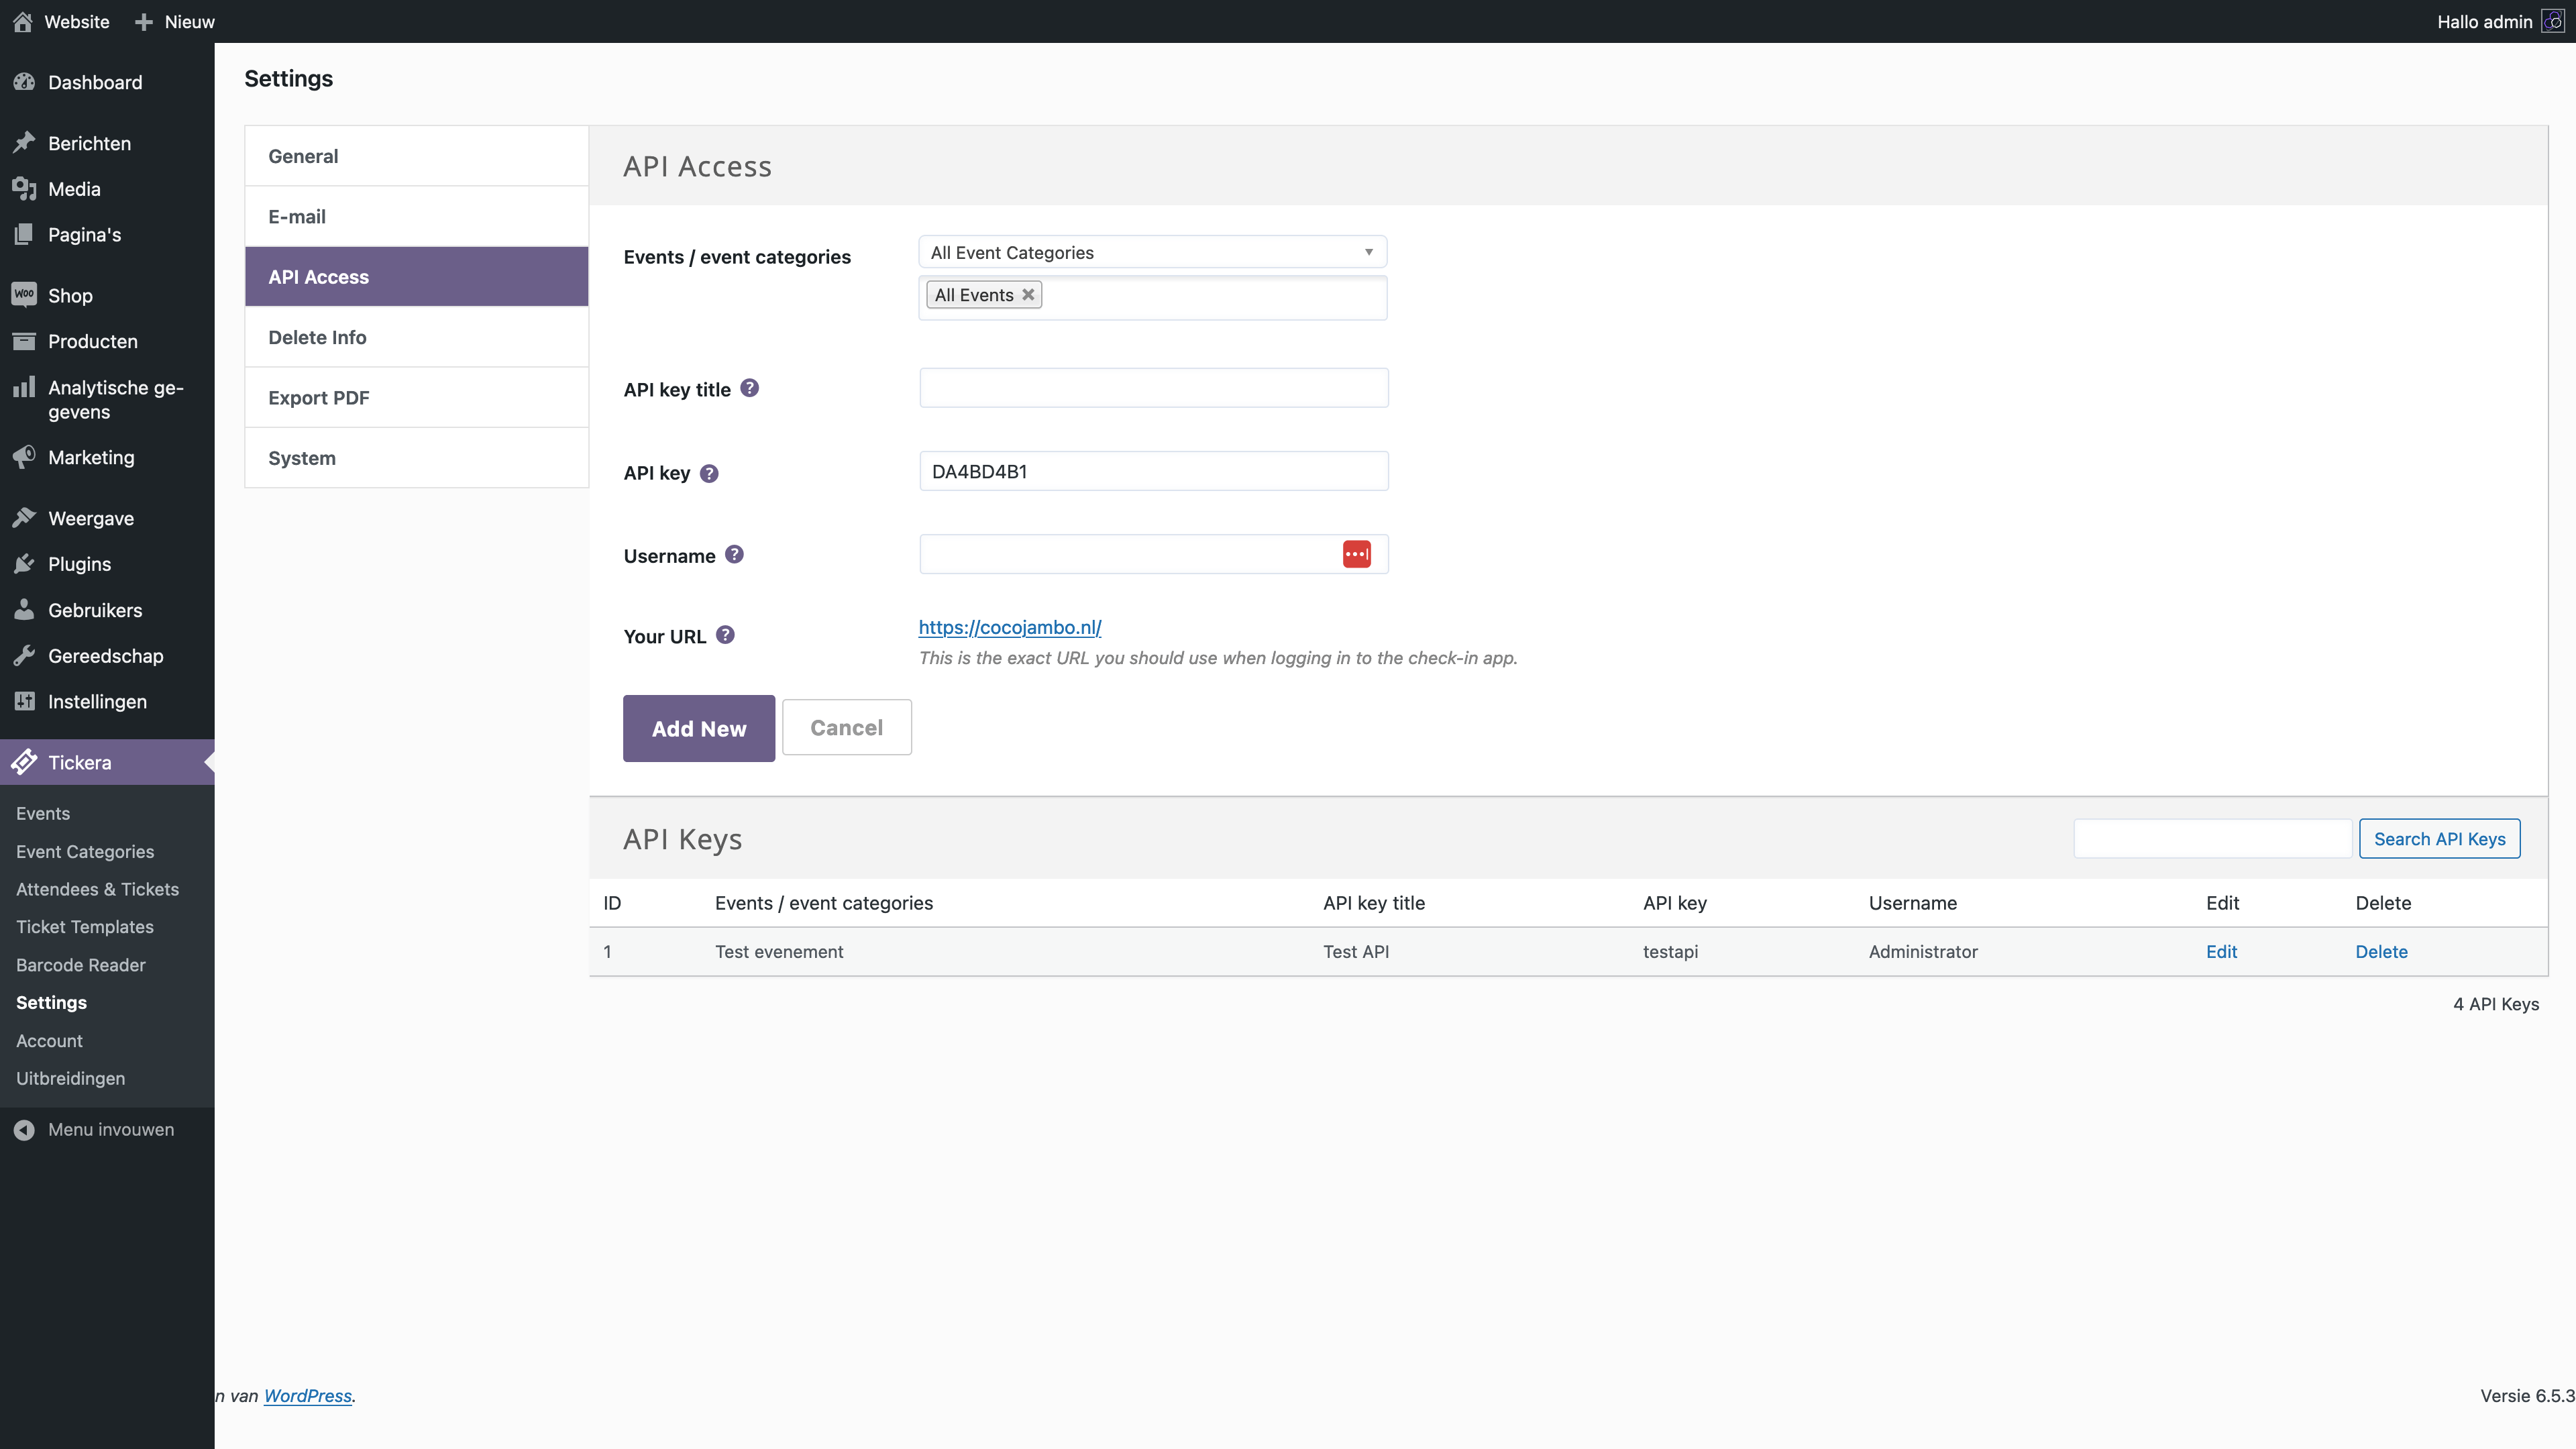The image size is (2576, 1449).
Task: Click the Instellingen sliders icon
Action: (x=24, y=701)
